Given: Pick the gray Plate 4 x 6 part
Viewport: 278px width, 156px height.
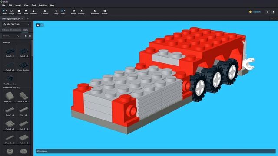Looking at the screenshot, I should point(23,138).
